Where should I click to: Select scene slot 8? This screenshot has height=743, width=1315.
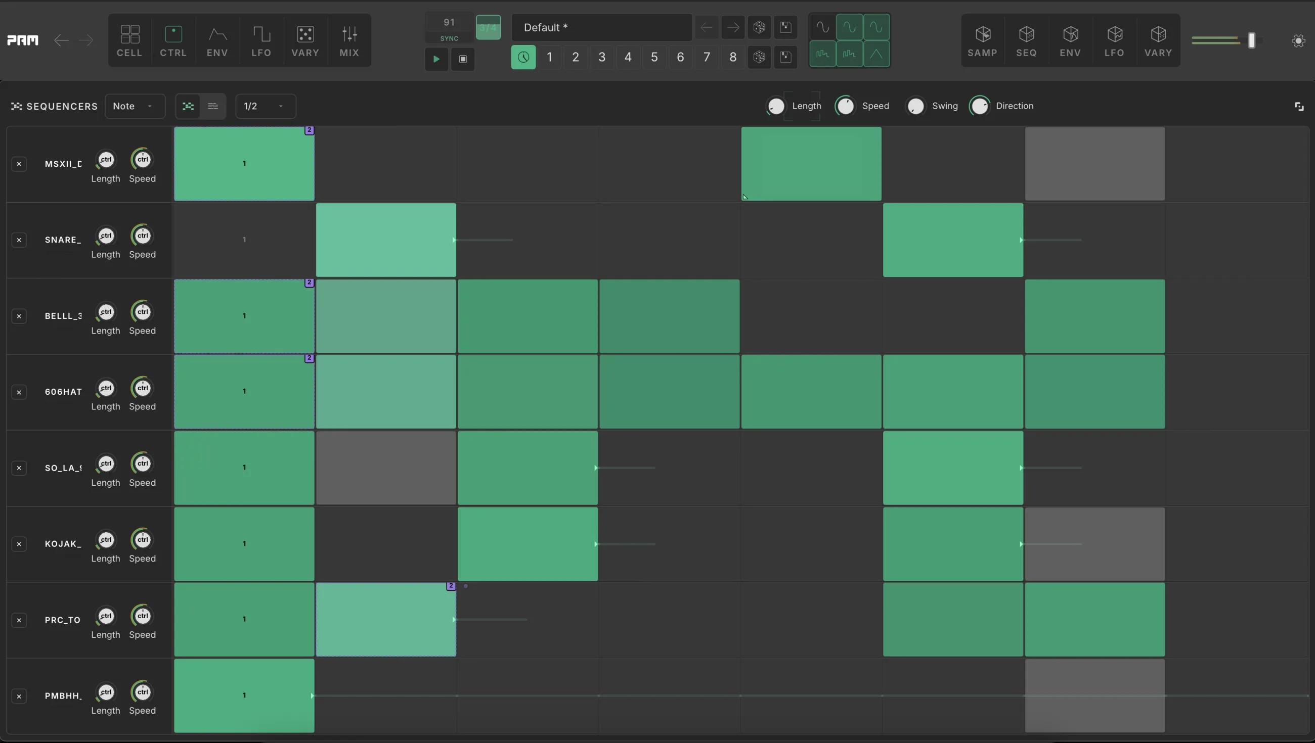(733, 57)
